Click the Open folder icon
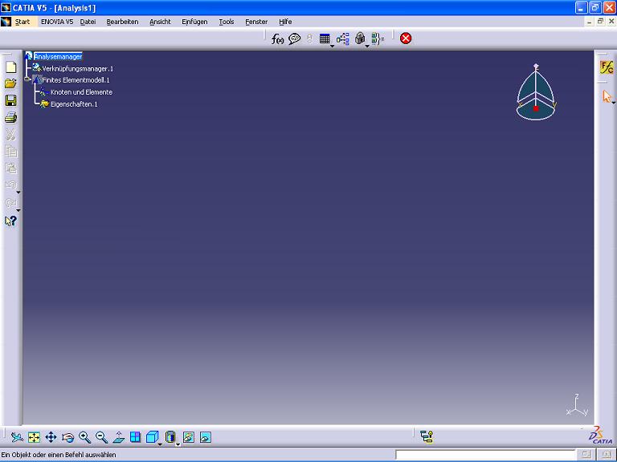Screen dimensions: 617x462 pyautogui.click(x=11, y=83)
